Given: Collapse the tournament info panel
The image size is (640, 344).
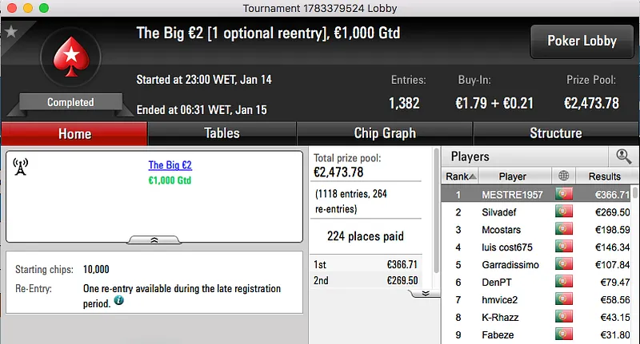Looking at the screenshot, I should 154,239.
